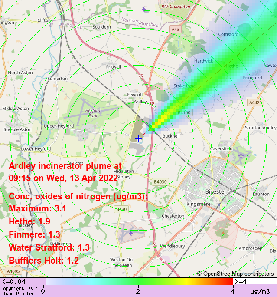Click the '09:15 on Wed, 13 Apr 2022' timestamp
Screen dimensions: 277x297
point(63,178)
